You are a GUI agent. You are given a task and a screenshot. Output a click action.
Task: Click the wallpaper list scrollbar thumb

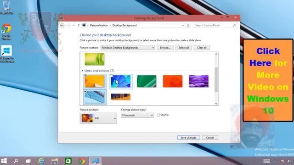click(216, 79)
